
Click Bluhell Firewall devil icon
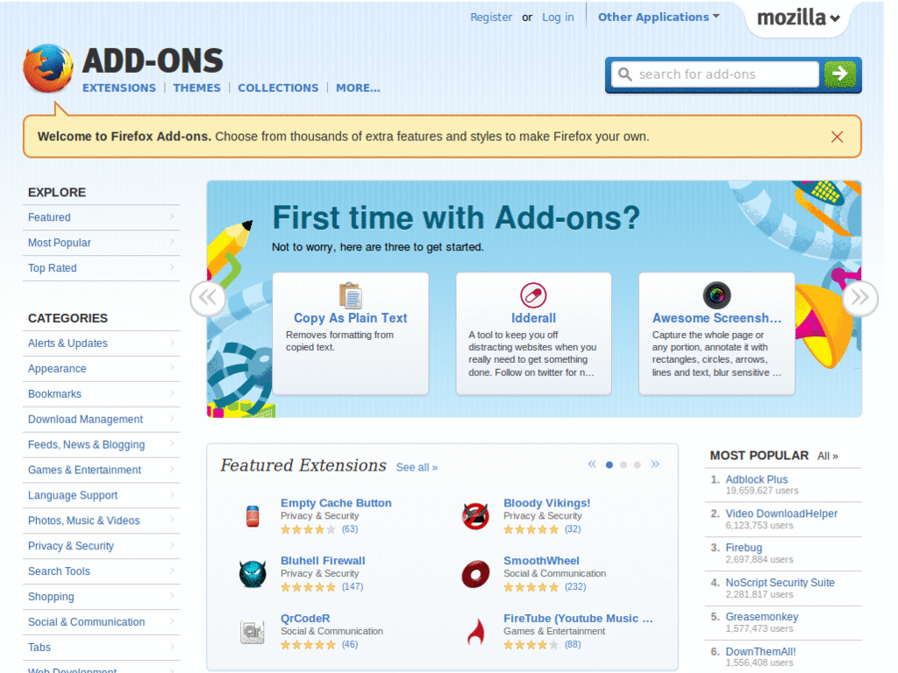coord(253,574)
